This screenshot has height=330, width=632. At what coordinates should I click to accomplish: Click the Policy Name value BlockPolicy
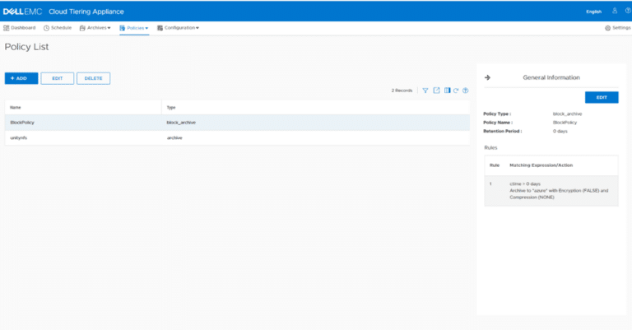(x=565, y=123)
